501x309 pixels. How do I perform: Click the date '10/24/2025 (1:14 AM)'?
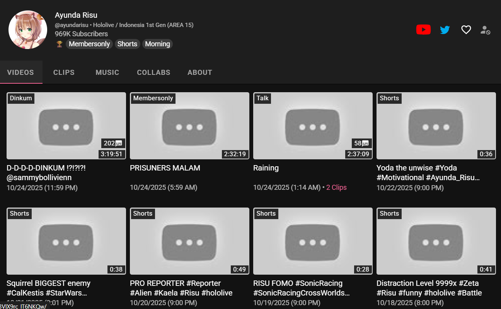click(x=287, y=188)
